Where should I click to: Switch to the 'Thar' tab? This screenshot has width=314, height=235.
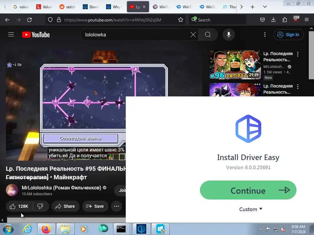coord(229,7)
